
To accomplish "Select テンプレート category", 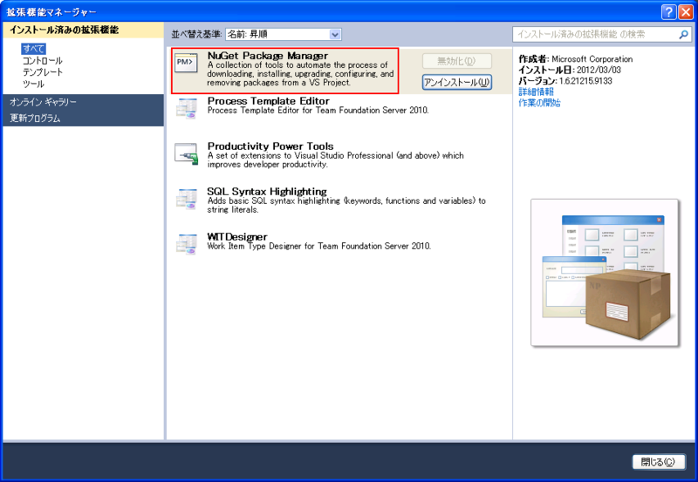I will click(x=43, y=72).
